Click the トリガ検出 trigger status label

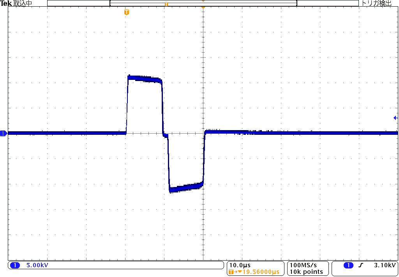[x=377, y=4]
